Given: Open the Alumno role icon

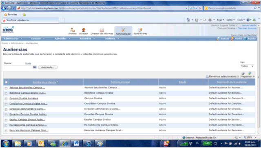Looking at the screenshot, I should coord(73,30).
